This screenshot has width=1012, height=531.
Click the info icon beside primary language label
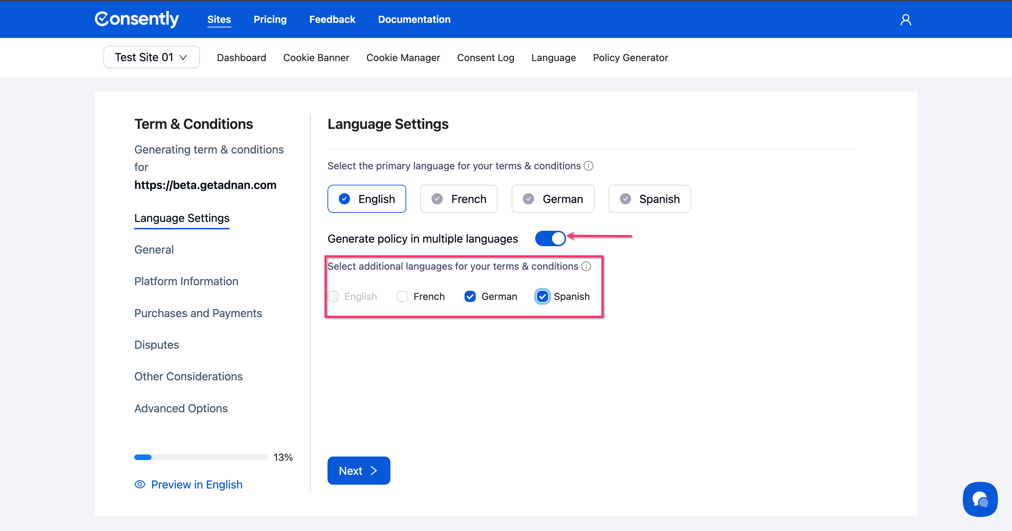[589, 166]
